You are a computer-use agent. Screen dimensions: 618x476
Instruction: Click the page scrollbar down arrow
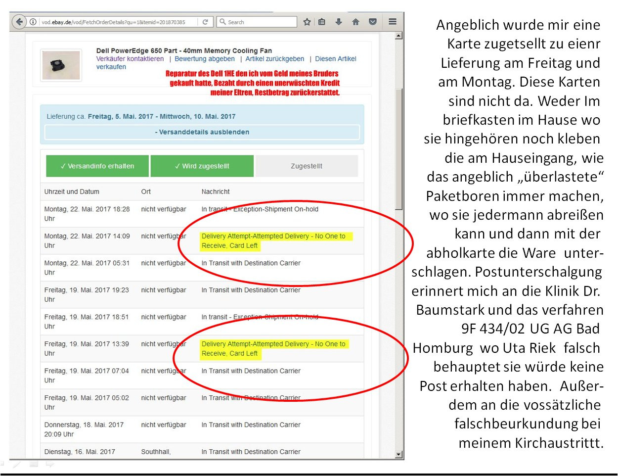[x=398, y=454]
